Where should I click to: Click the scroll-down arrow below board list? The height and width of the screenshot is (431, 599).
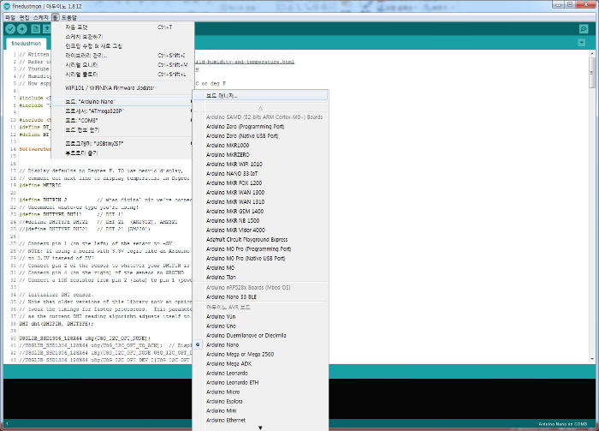pyautogui.click(x=260, y=428)
